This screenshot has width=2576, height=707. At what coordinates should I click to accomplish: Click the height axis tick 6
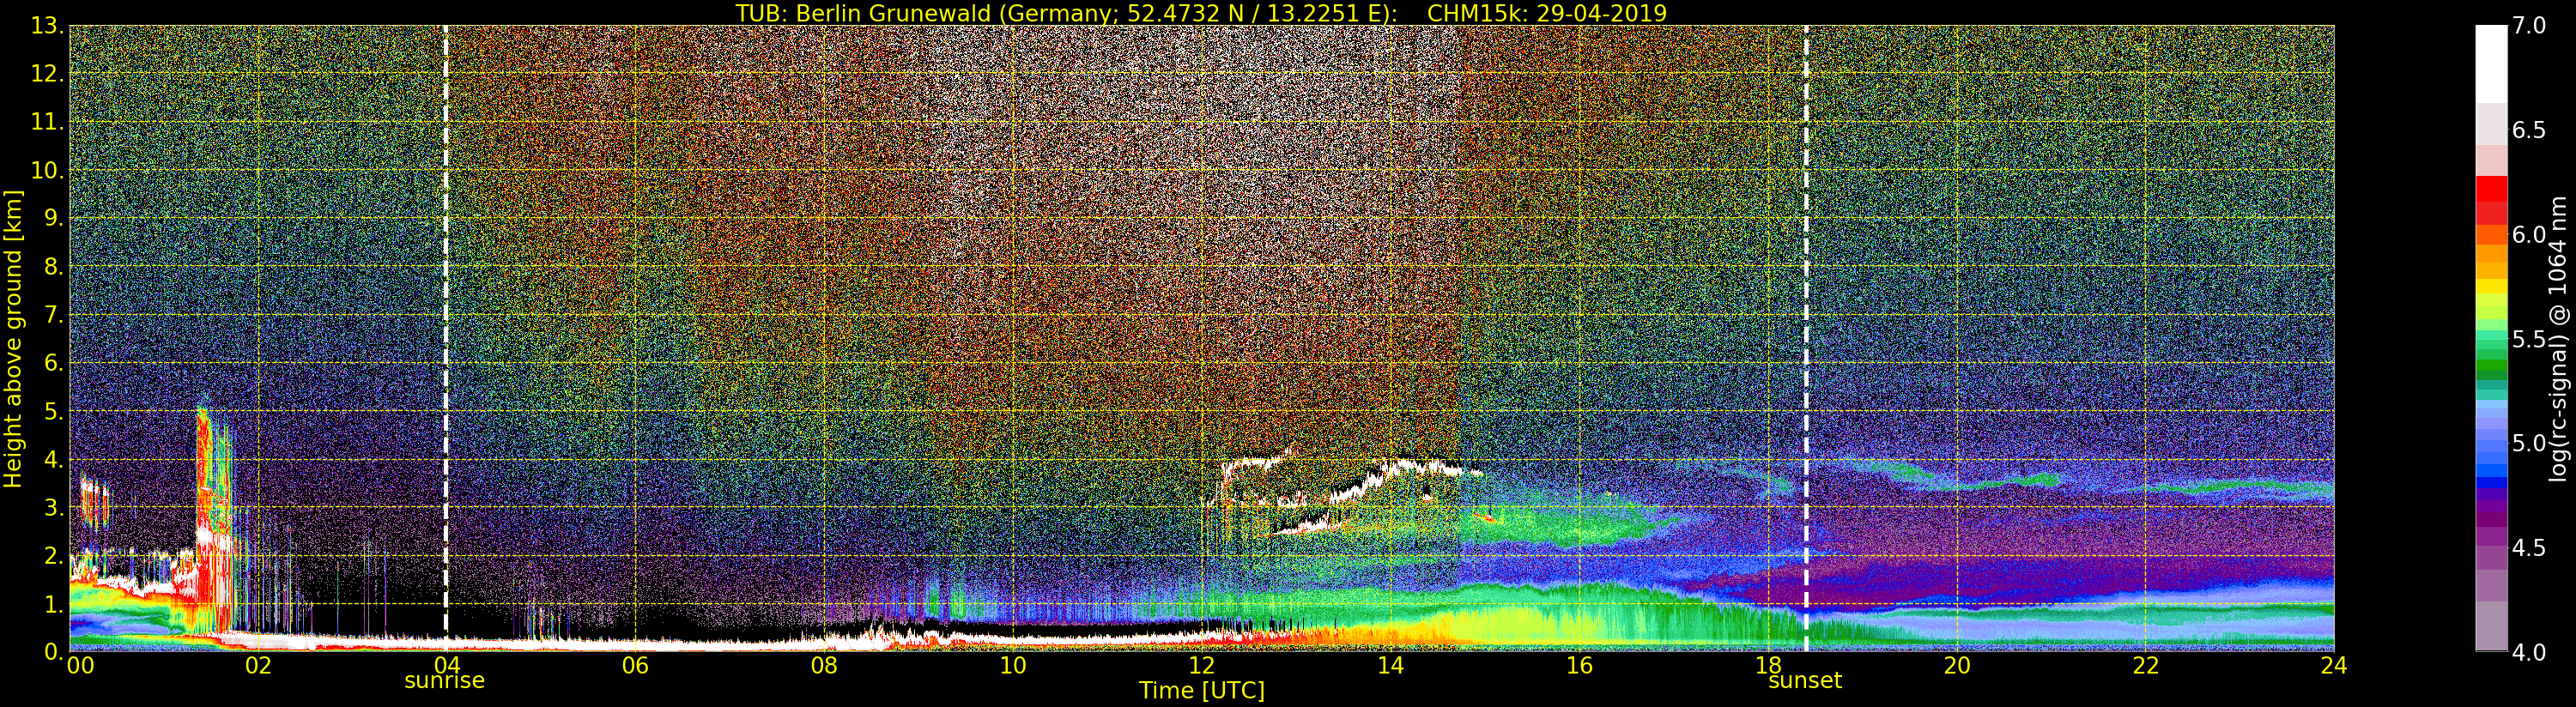coord(54,363)
